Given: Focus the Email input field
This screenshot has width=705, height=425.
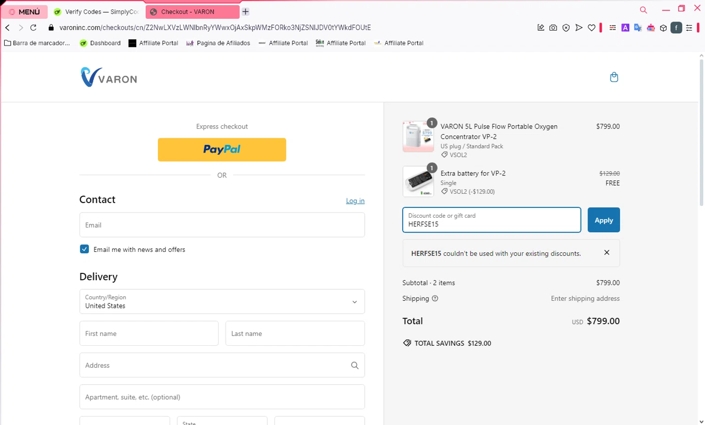Looking at the screenshot, I should click(x=222, y=225).
